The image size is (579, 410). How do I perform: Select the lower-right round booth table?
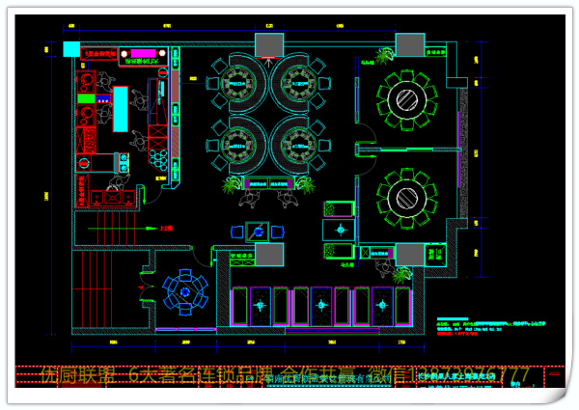click(x=295, y=144)
